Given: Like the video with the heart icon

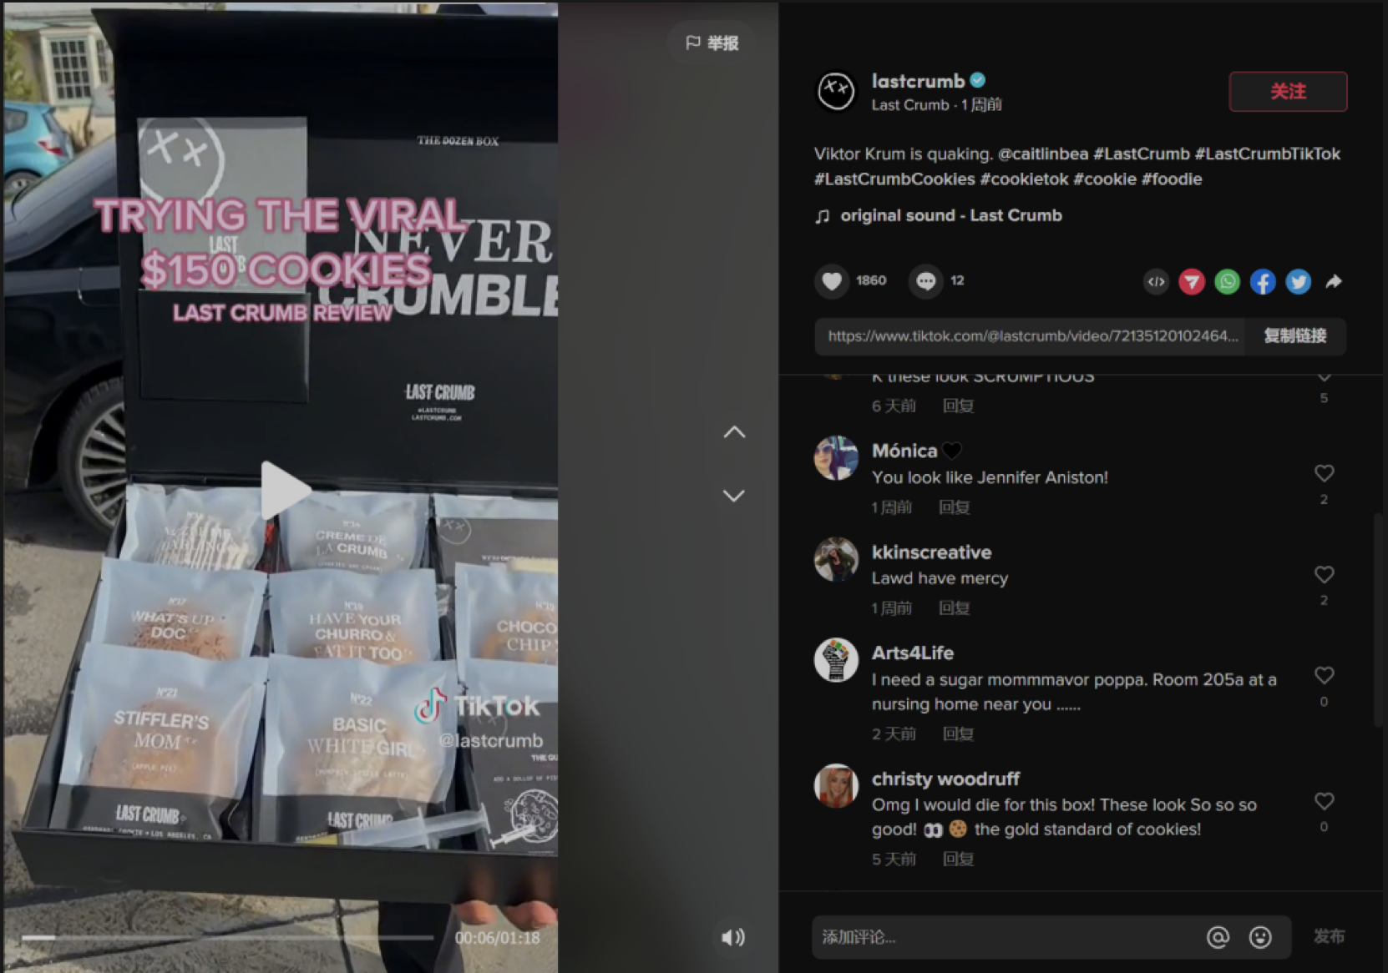Looking at the screenshot, I should (831, 281).
